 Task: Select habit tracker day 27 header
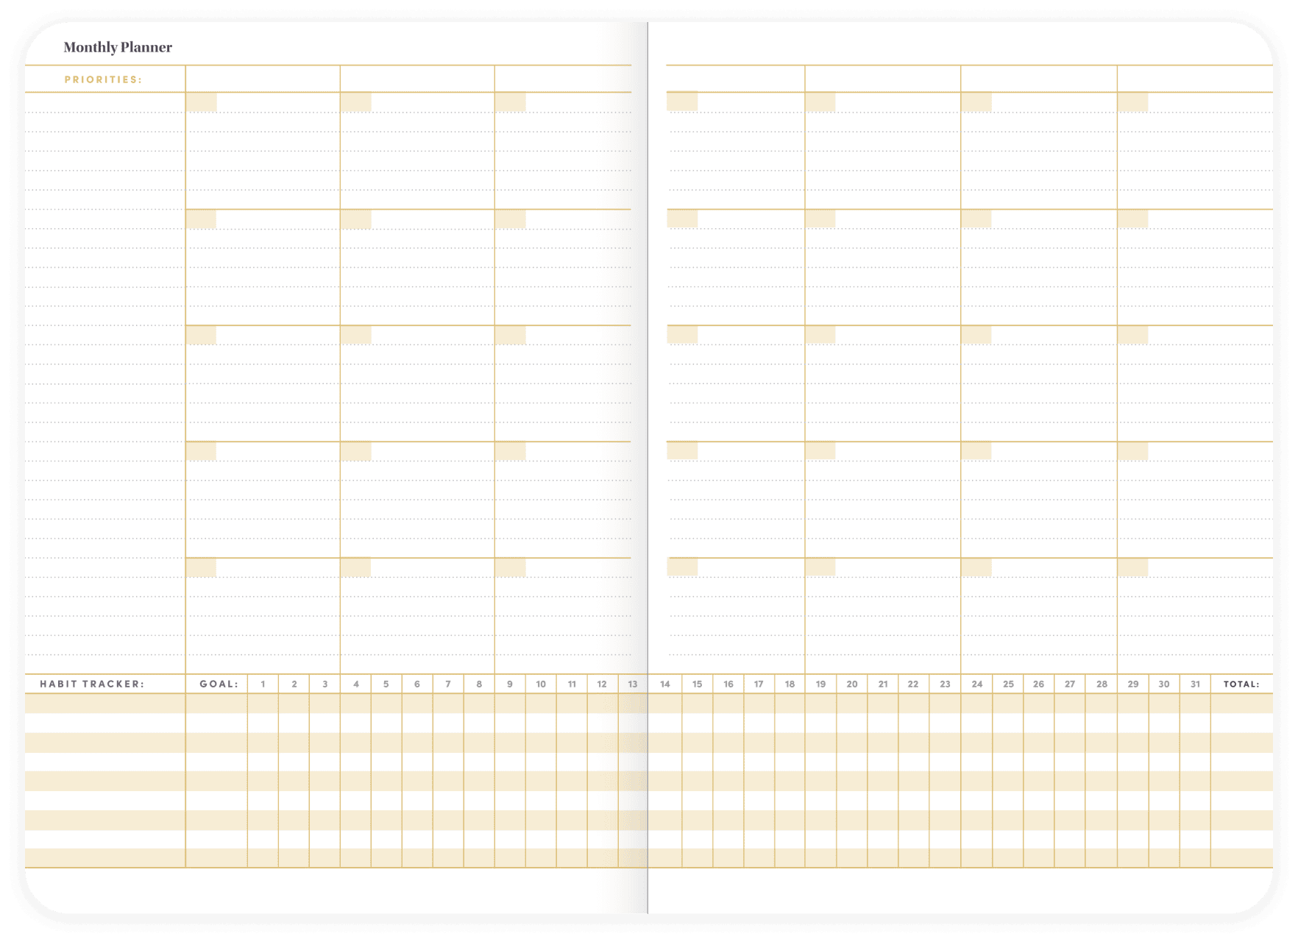[1070, 684]
